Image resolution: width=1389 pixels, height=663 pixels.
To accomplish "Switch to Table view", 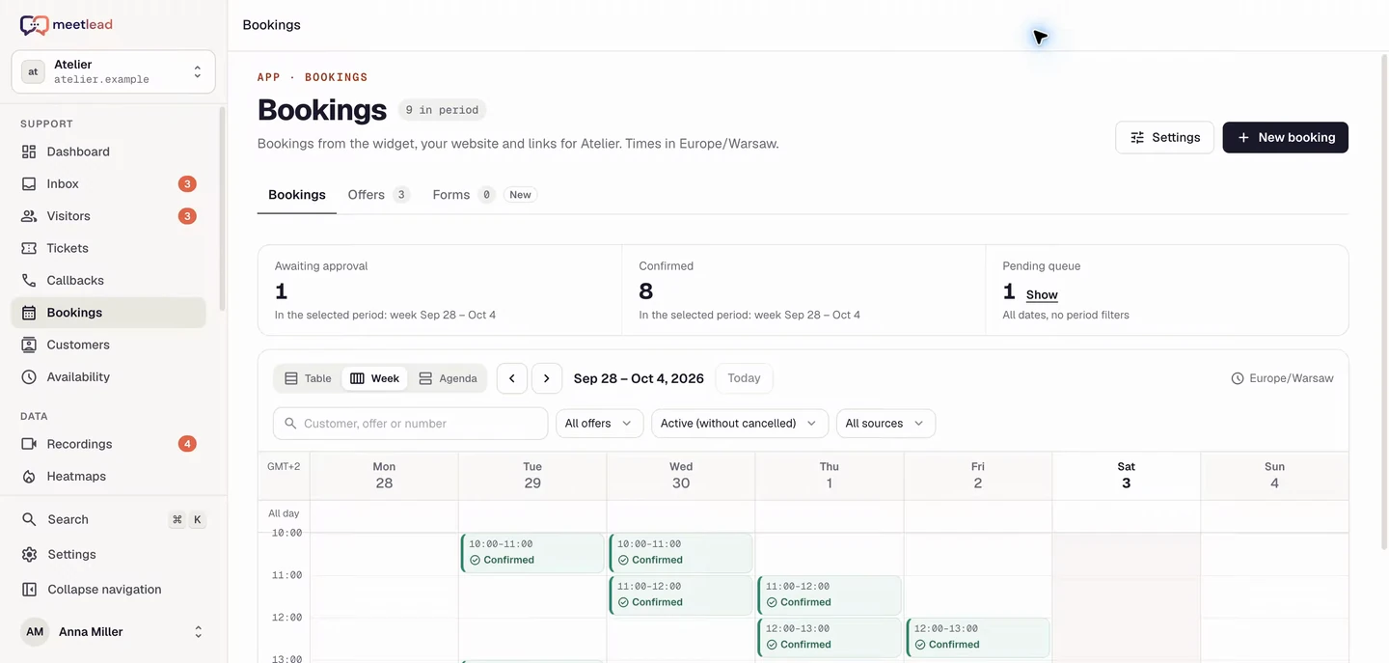I will click(x=309, y=378).
